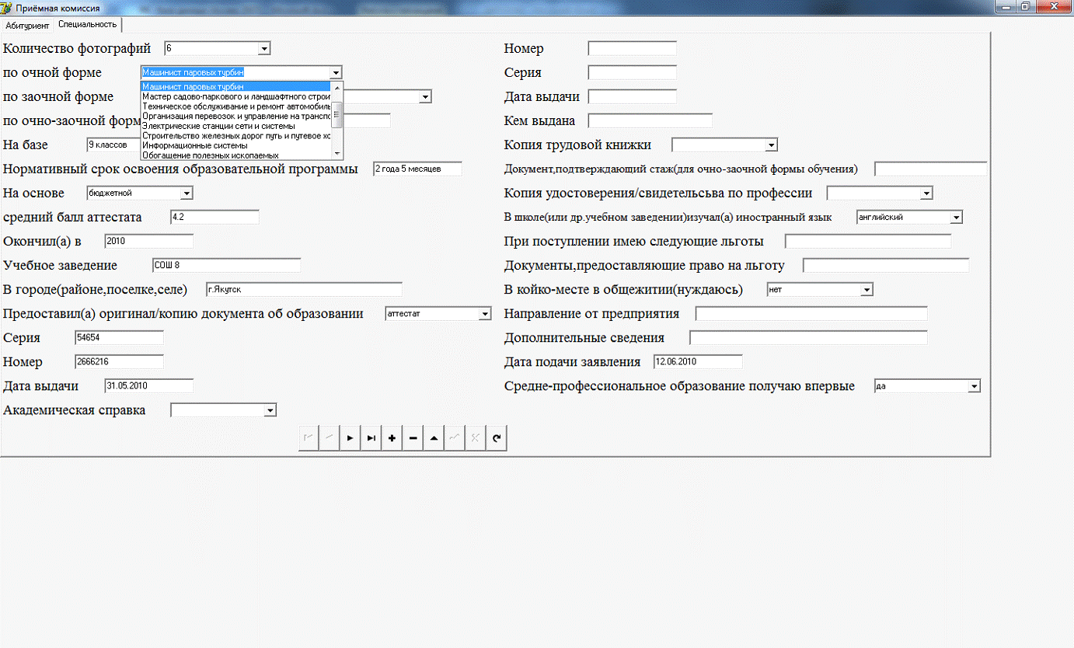The height and width of the screenshot is (648, 1074).
Task: Focus the empty Серия field on the right
Action: [x=633, y=73]
